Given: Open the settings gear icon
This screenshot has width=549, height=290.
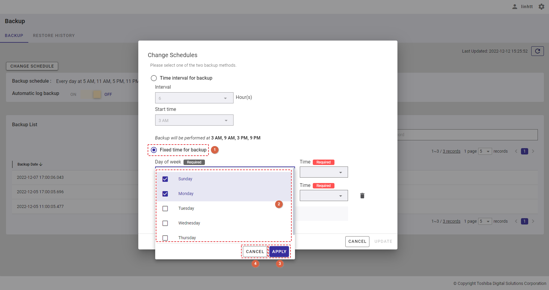Looking at the screenshot, I should pos(541,7).
